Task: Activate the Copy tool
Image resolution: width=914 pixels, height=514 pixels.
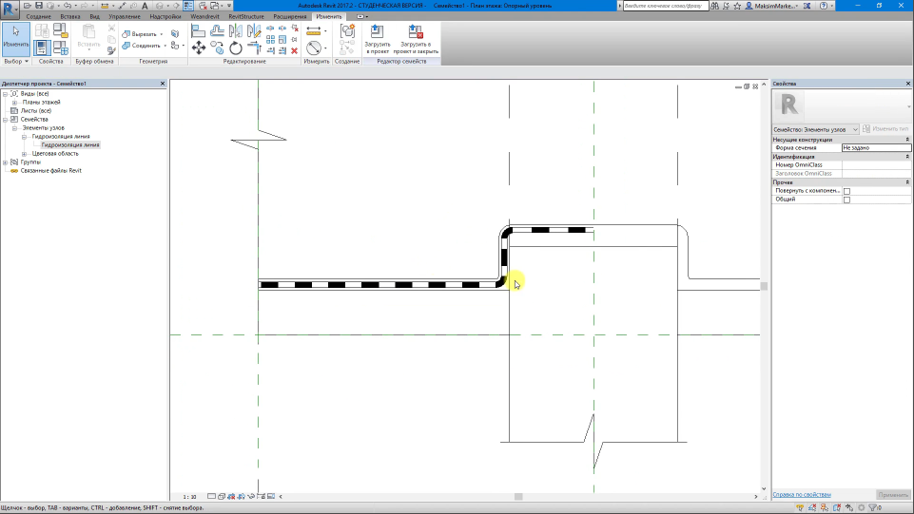Action: point(217,48)
